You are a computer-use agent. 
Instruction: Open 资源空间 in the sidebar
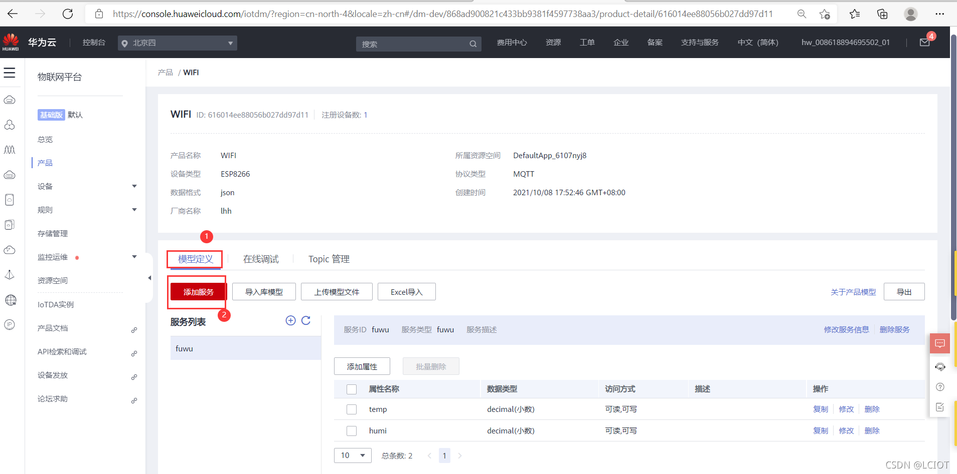53,280
